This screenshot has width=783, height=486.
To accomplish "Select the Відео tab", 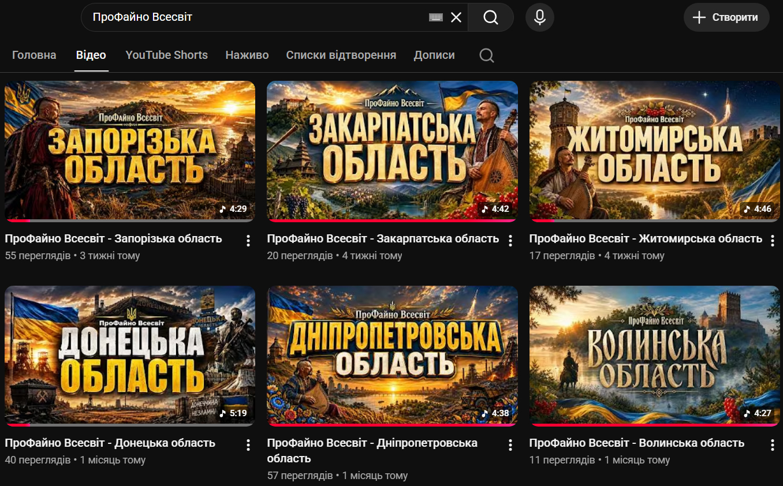I will pos(91,55).
